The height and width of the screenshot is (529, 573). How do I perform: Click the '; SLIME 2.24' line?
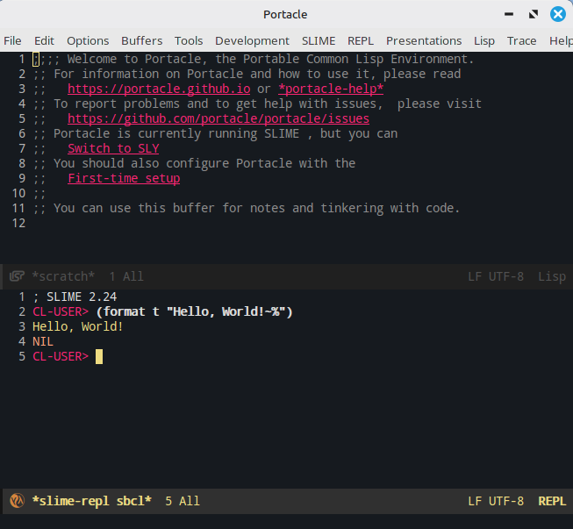pos(75,297)
